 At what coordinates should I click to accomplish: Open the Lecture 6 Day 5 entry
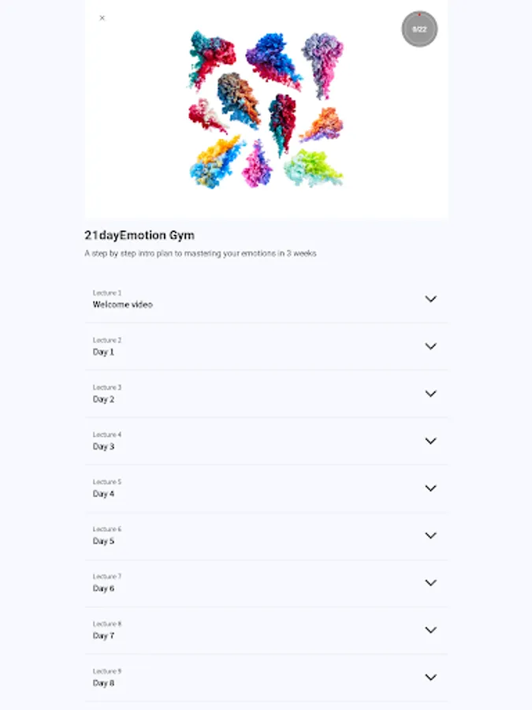(266, 536)
